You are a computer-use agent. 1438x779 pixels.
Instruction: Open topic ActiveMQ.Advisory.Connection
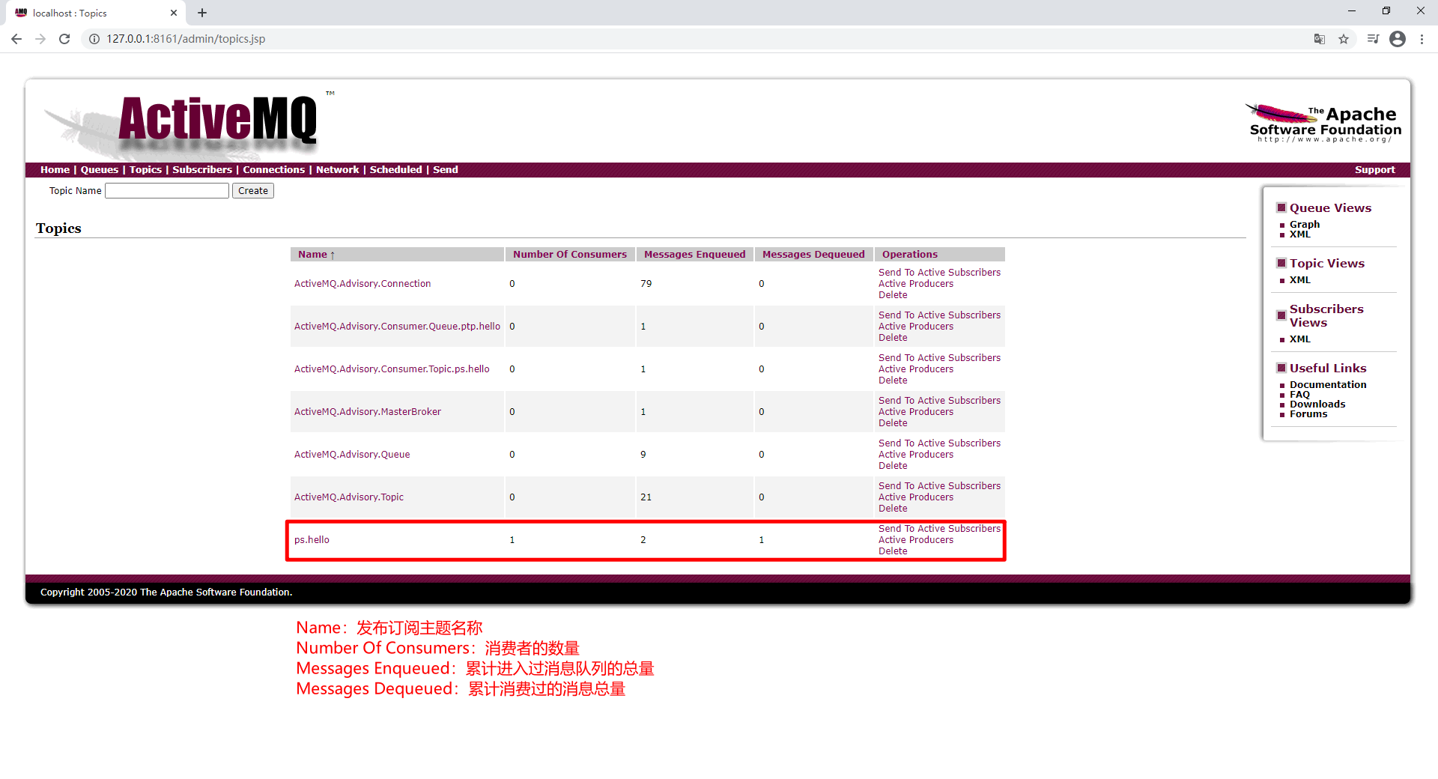[362, 284]
